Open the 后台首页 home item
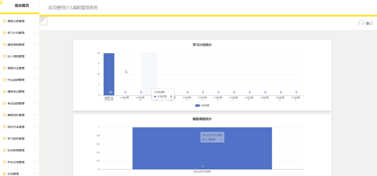This screenshot has height=176, width=377. click(x=22, y=6)
